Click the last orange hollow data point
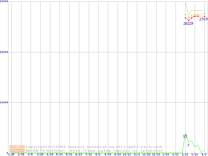Image resolution: width=208 pixels, height=156 pixels. click(x=204, y=13)
